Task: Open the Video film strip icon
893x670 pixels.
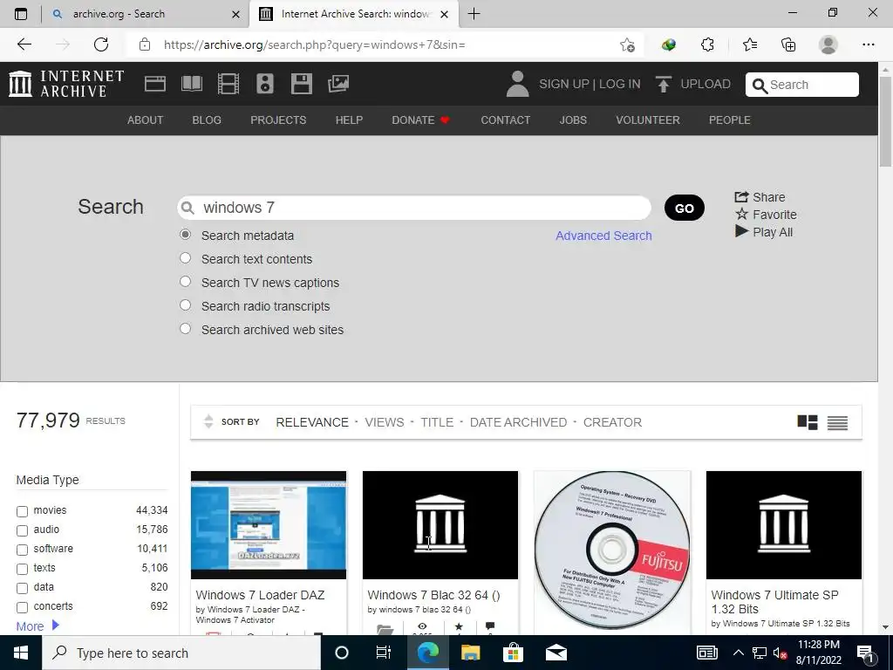Action: [x=228, y=84]
